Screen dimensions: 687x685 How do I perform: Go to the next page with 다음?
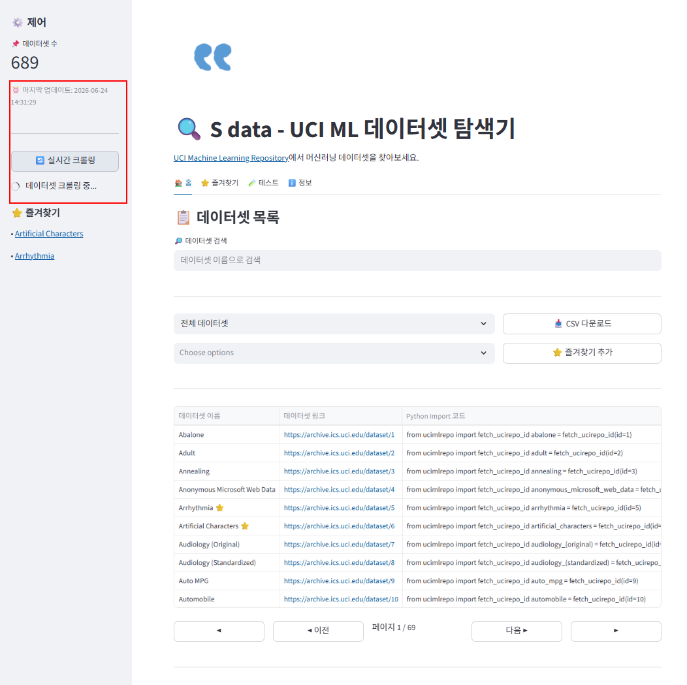517,631
